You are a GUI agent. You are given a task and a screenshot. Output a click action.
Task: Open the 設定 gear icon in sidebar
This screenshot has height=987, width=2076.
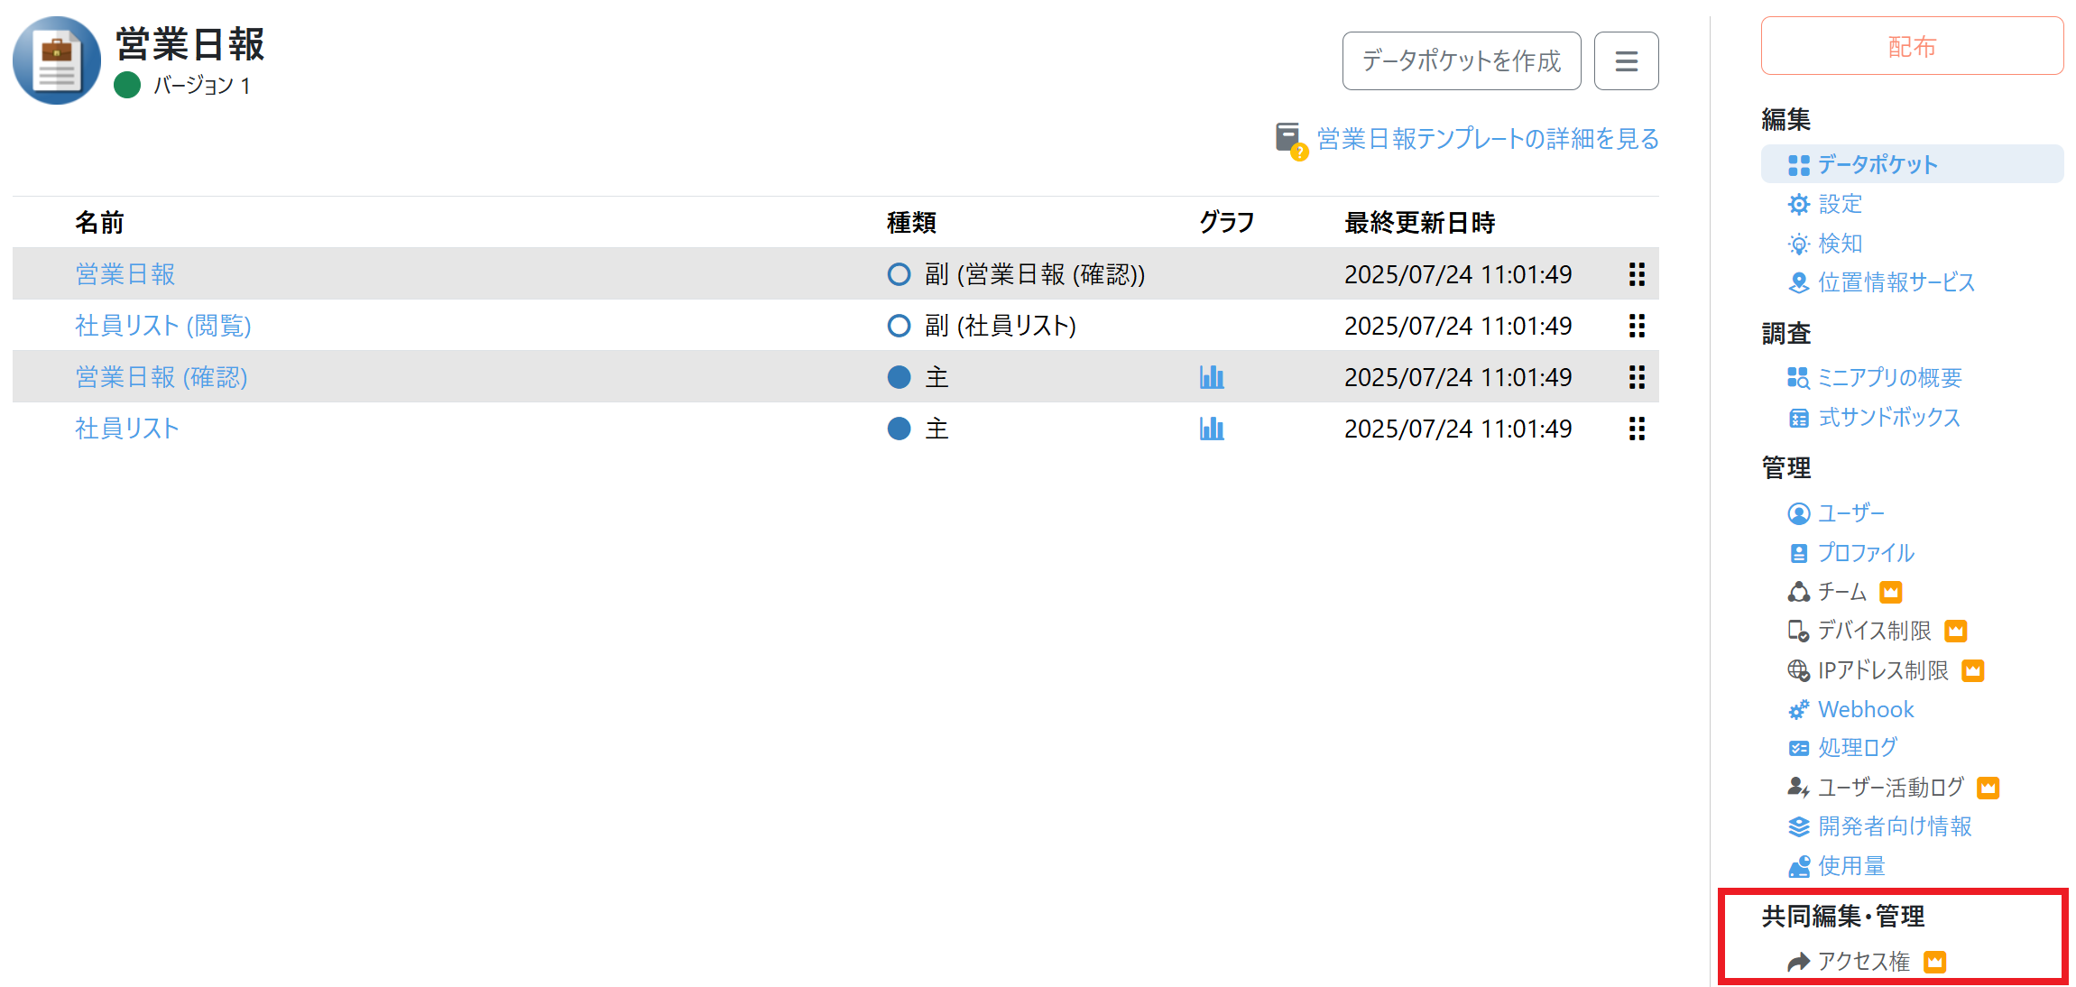pos(1799,204)
